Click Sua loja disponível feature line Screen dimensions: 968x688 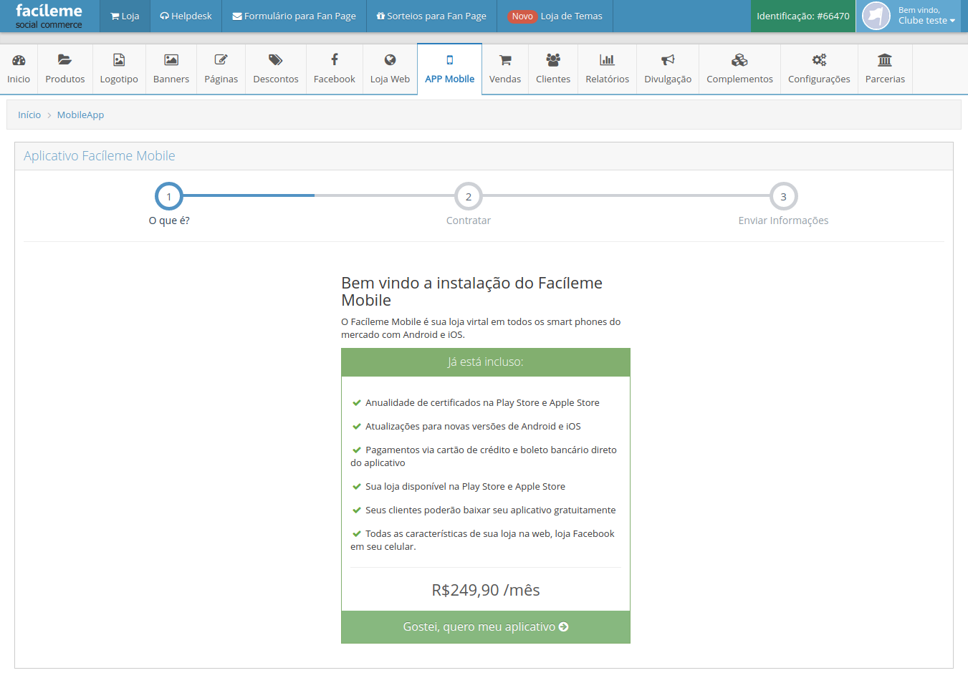click(x=459, y=487)
